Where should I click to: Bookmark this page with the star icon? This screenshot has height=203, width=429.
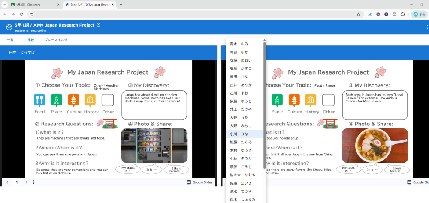[358, 14]
